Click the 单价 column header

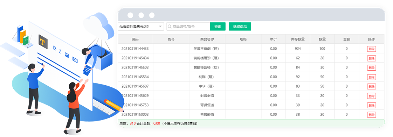274,39
